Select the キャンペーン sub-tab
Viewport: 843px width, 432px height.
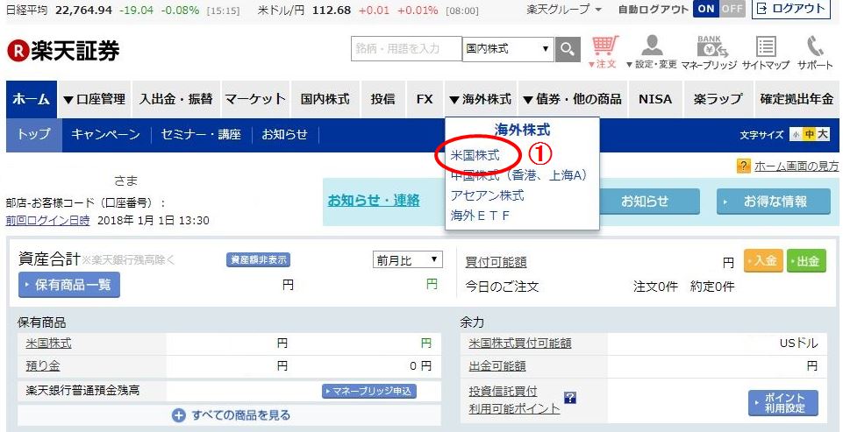106,134
